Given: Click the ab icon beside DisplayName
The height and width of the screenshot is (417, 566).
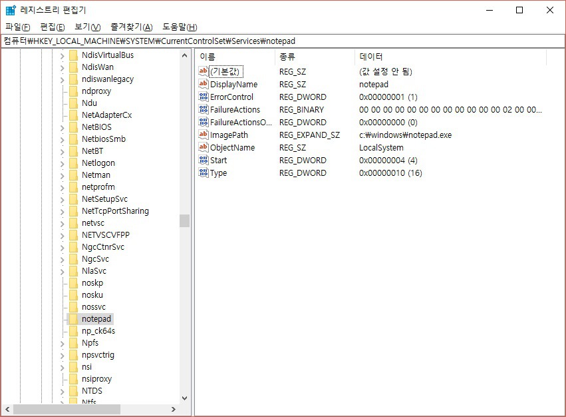Looking at the screenshot, I should (x=204, y=84).
